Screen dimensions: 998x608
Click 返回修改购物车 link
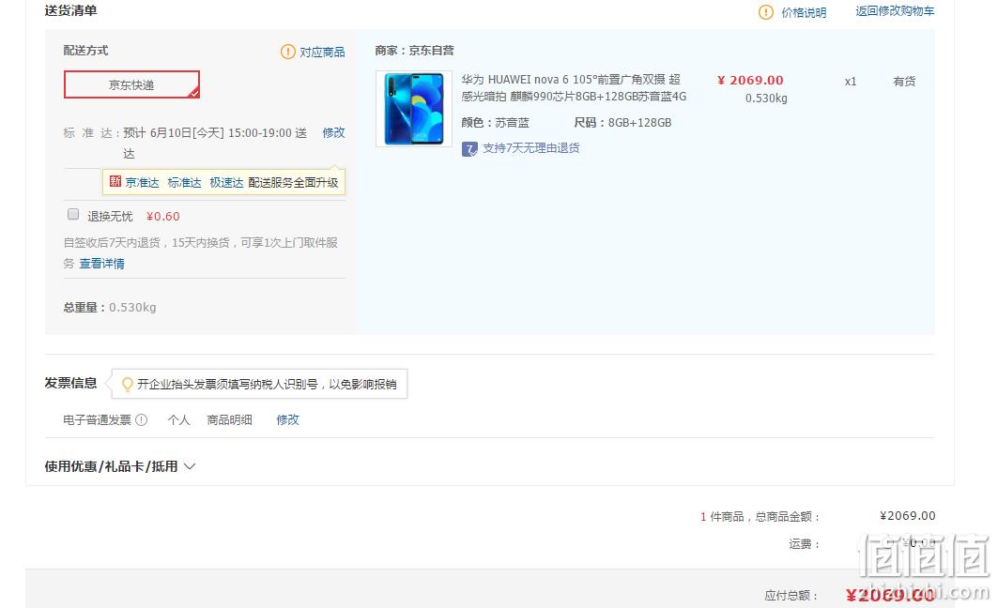(x=895, y=11)
